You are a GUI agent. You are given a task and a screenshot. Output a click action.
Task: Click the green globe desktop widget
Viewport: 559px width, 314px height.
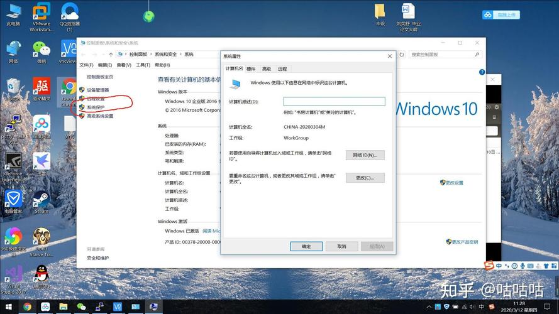(x=148, y=16)
